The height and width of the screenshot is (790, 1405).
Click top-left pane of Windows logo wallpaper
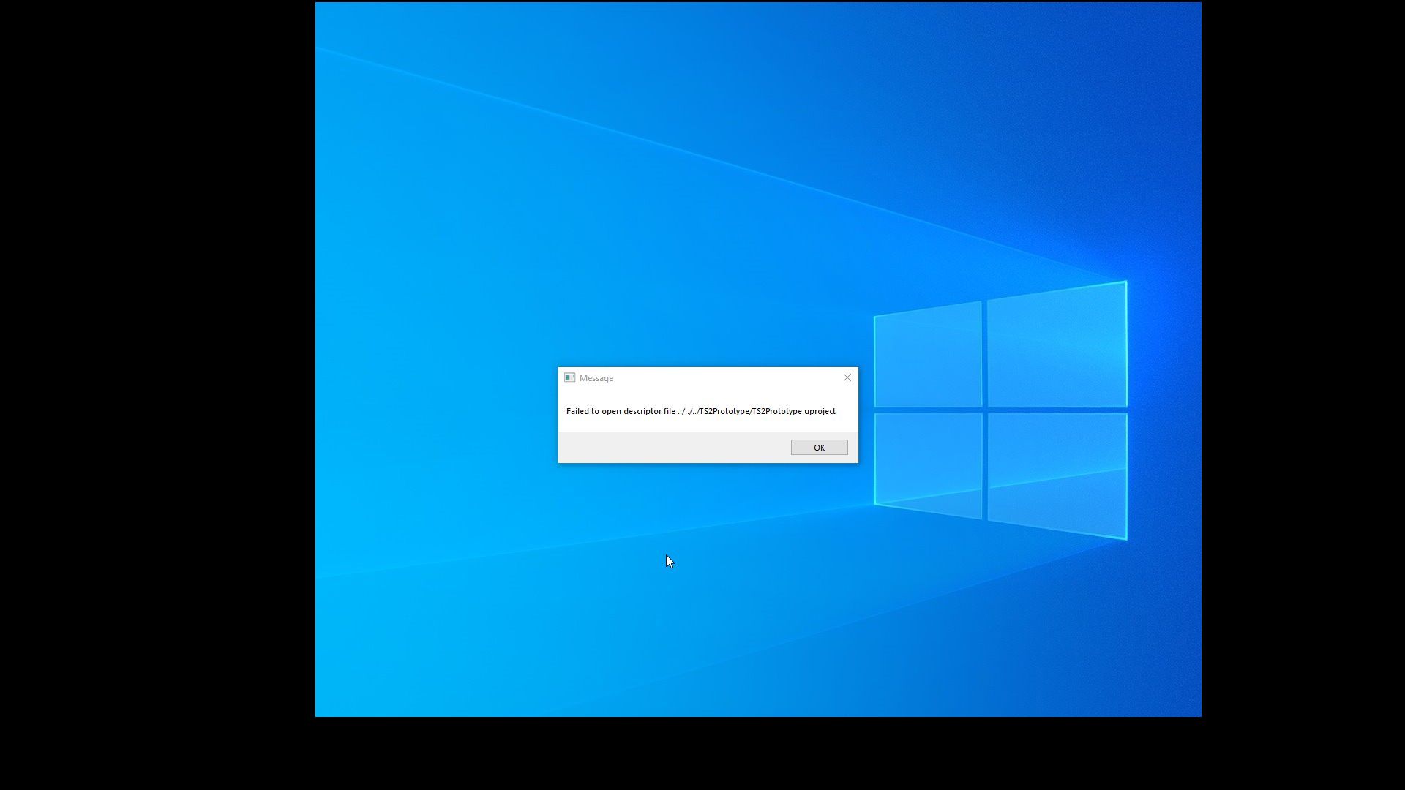928,356
